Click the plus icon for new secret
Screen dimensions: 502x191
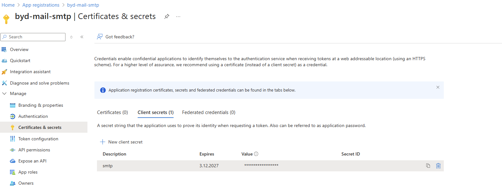(103, 142)
